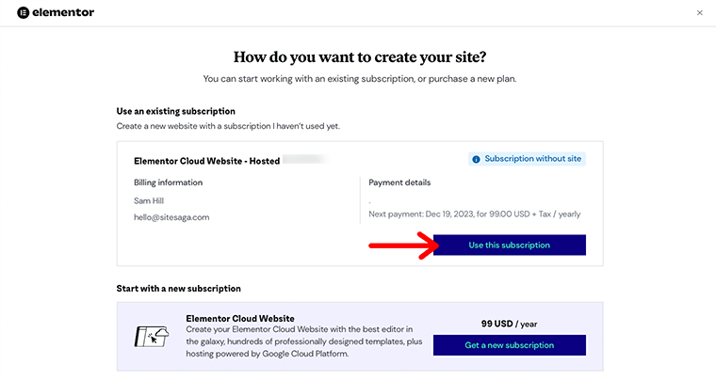Click the How do you want to create heading
Image resolution: width=716 pixels, height=380 pixels.
tap(360, 57)
